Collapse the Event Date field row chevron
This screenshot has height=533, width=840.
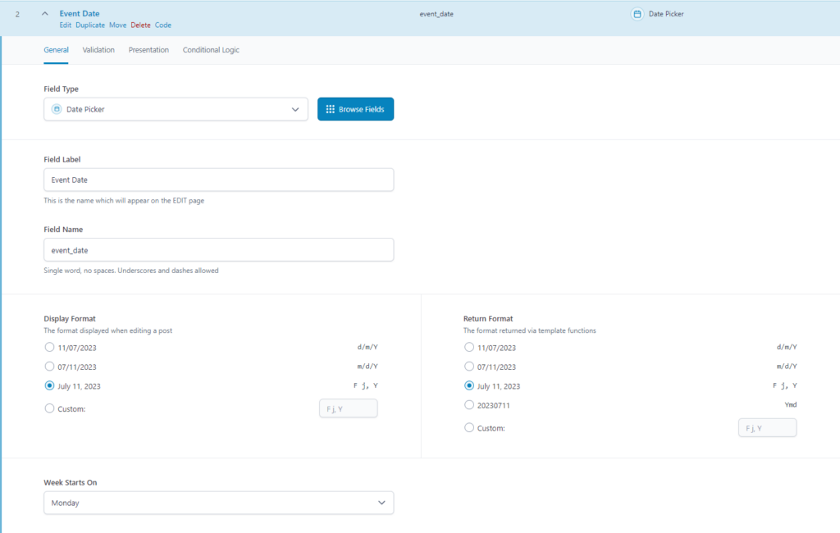[x=45, y=13]
